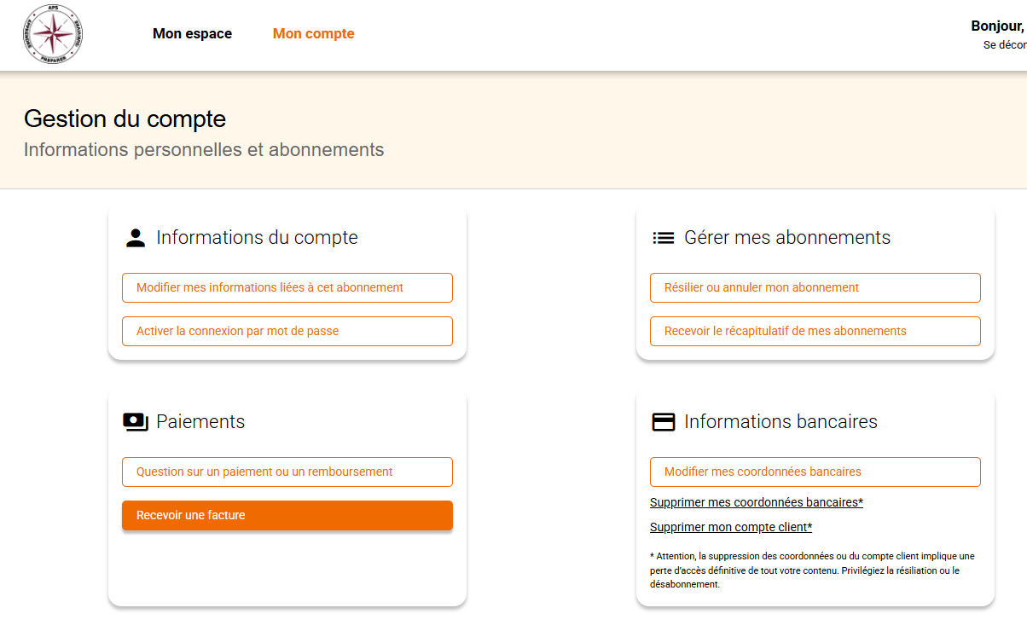
Task: Click the person icon beside Informations du compte
Action: click(136, 238)
